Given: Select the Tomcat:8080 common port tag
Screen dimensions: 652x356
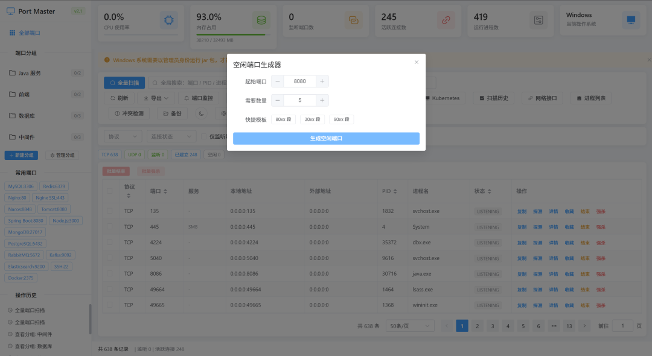Looking at the screenshot, I should coord(54,209).
